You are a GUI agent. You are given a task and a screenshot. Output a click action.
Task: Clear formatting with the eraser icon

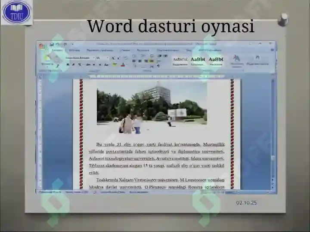(125, 58)
